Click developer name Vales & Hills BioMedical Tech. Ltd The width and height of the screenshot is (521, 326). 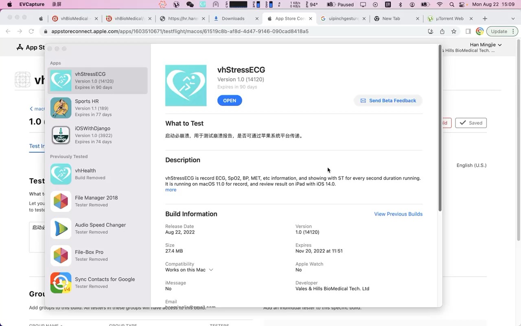click(332, 289)
